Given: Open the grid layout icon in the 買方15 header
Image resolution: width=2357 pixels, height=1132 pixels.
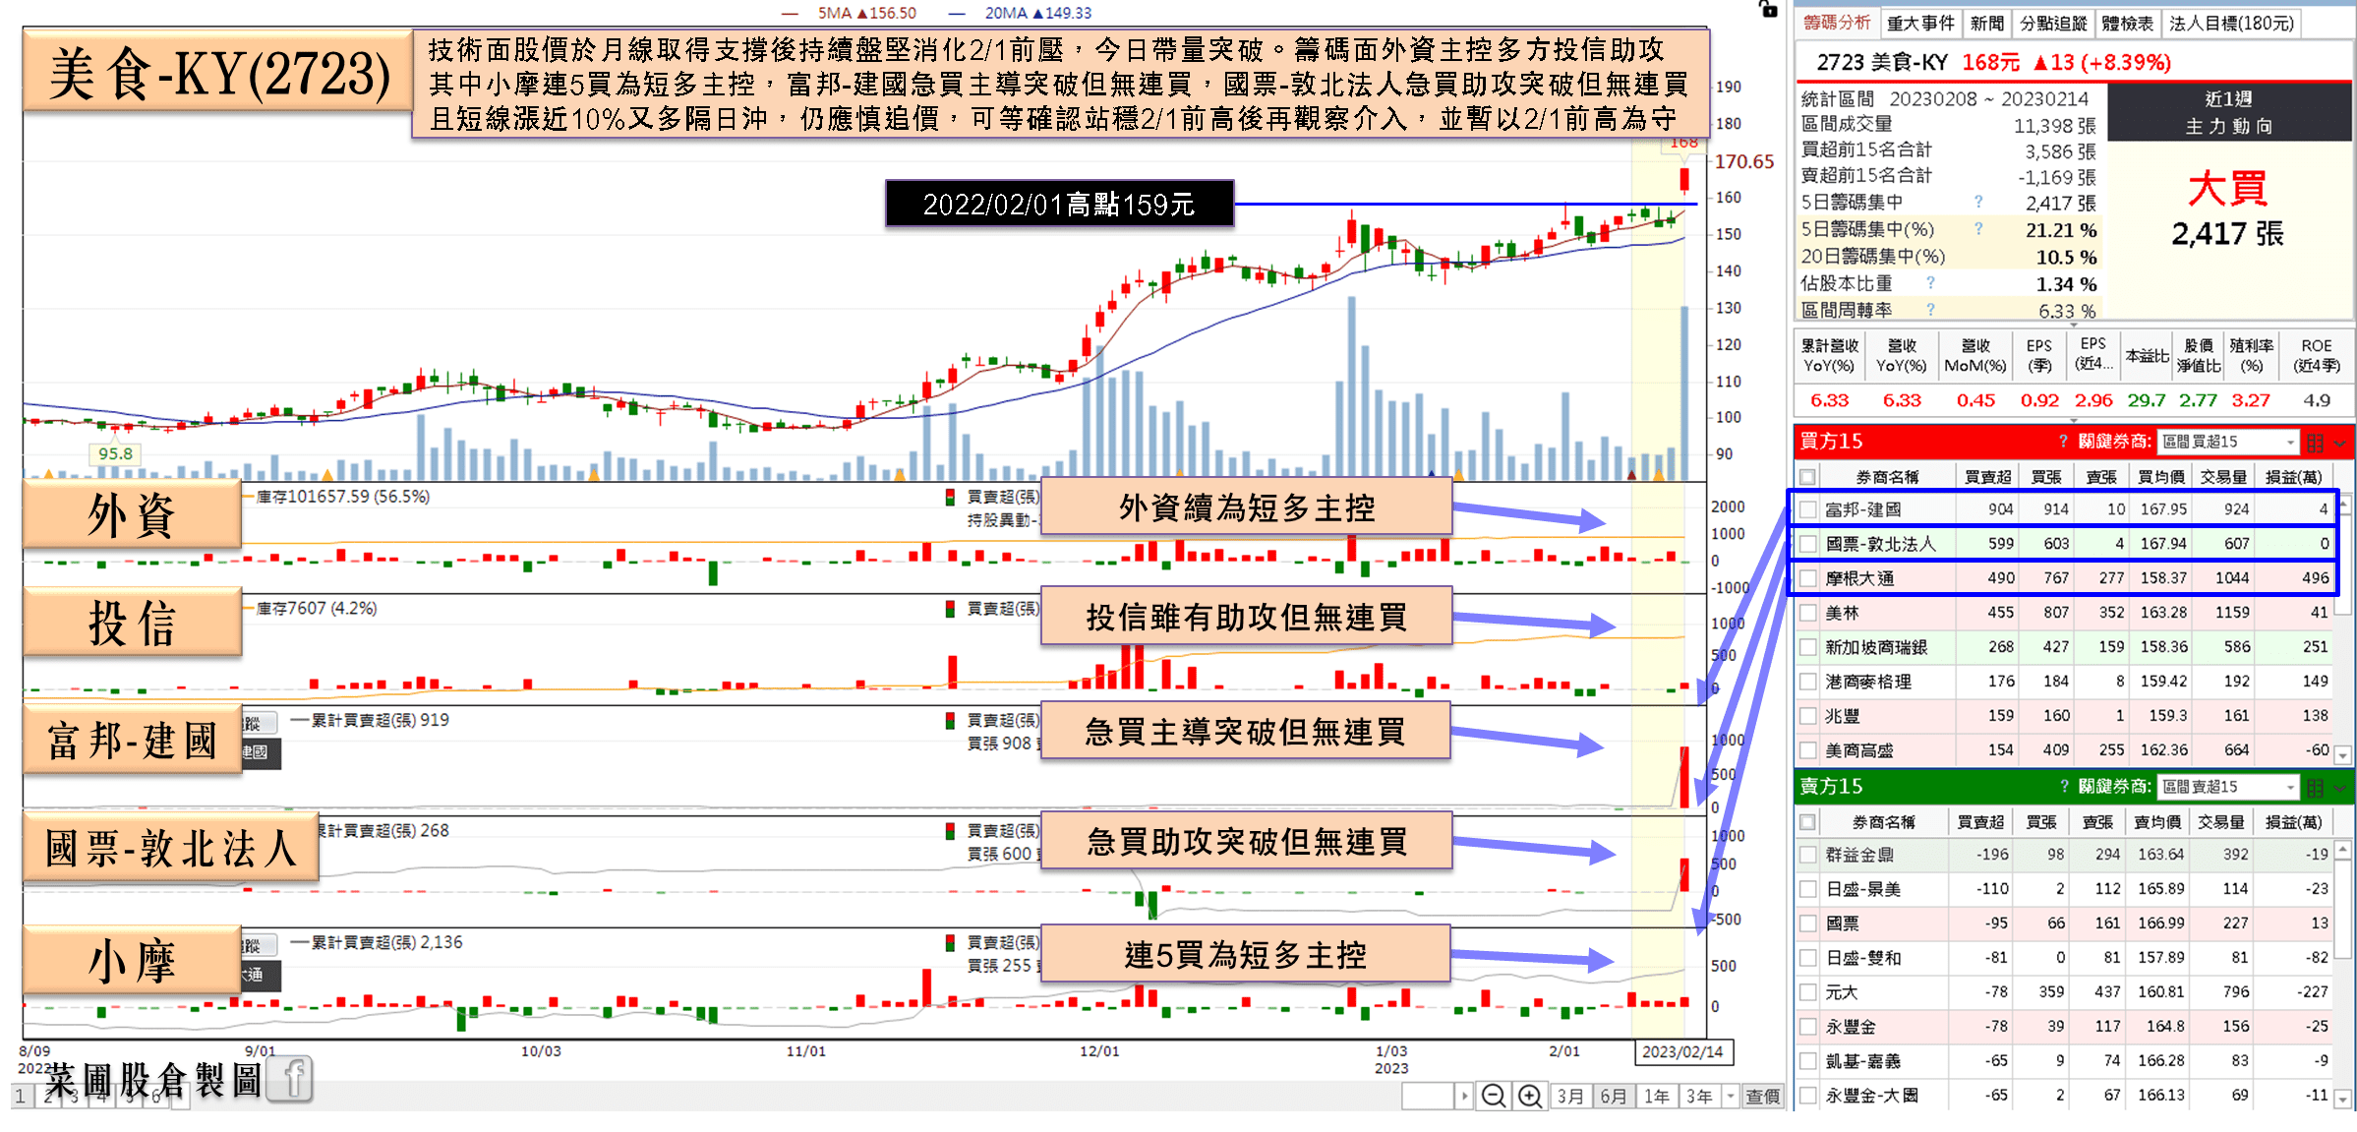Looking at the screenshot, I should click(2316, 443).
